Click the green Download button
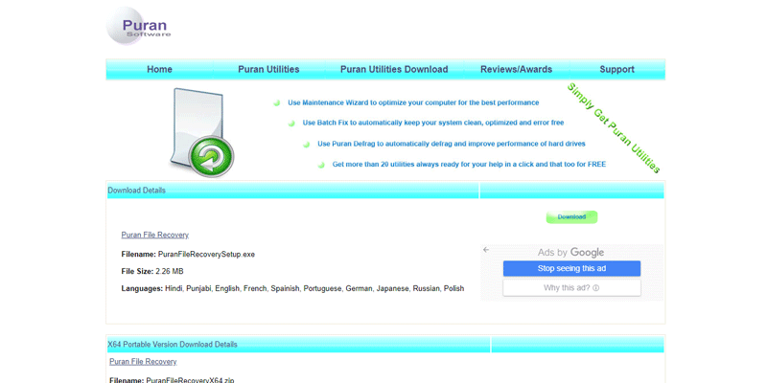 coord(571,217)
